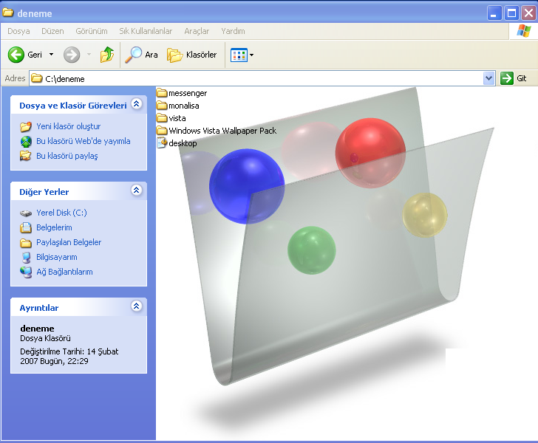
Task: Click Yeni klasör oluştur link
Action: pyautogui.click(x=68, y=126)
